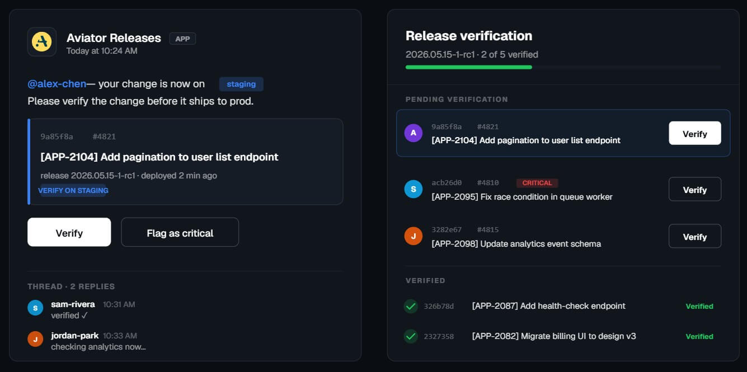Click the checkmark icon beside APP-2082
The height and width of the screenshot is (372, 747).
(x=411, y=336)
